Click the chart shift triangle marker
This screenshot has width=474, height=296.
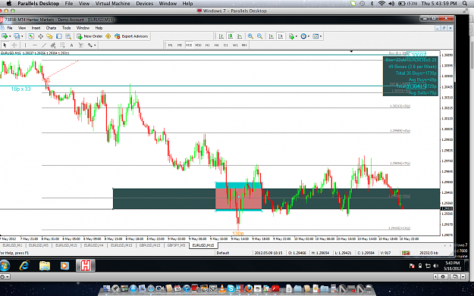click(351, 51)
